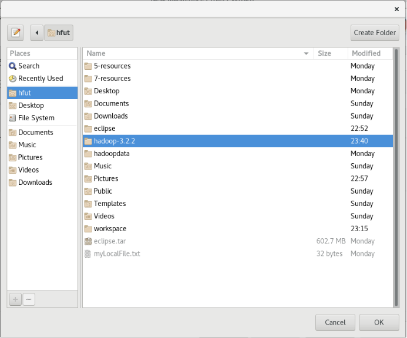Click the myLocalFile.txt file entry
This screenshot has height=338, width=407.
238,253
